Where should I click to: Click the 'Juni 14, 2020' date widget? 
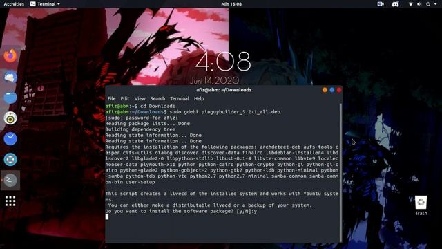214,80
